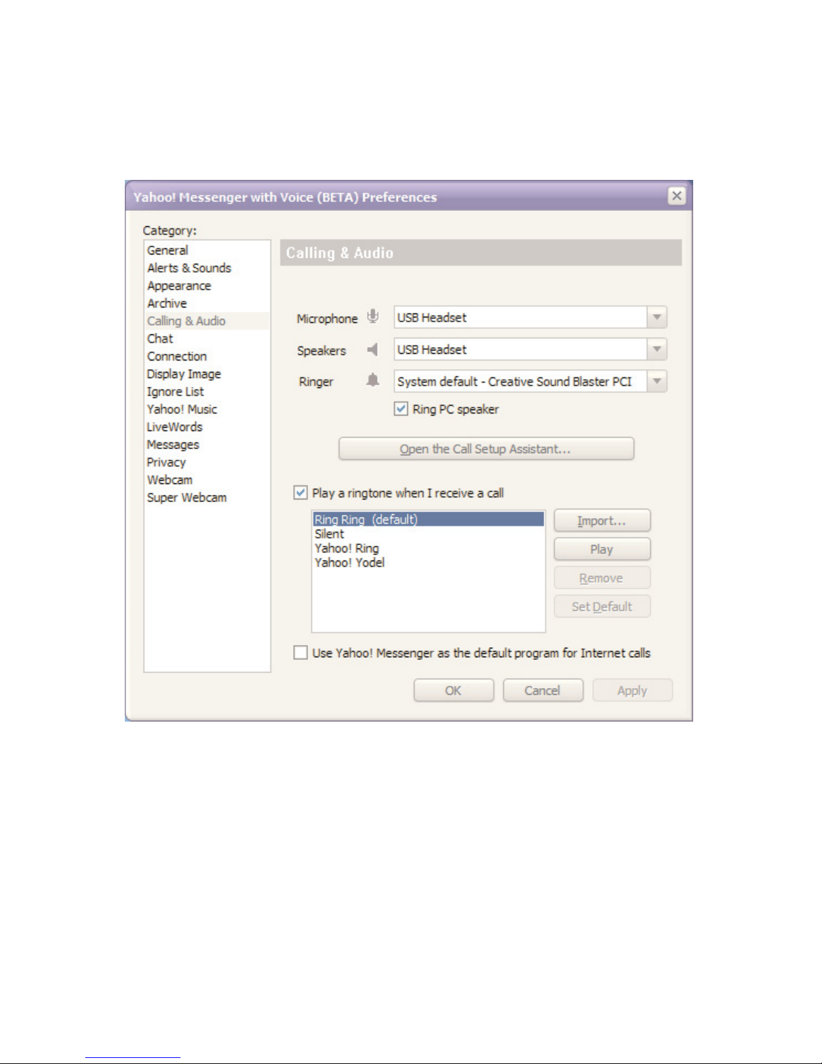Select the Chat category
Image resolution: width=822 pixels, height=1064 pixels.
(207, 338)
